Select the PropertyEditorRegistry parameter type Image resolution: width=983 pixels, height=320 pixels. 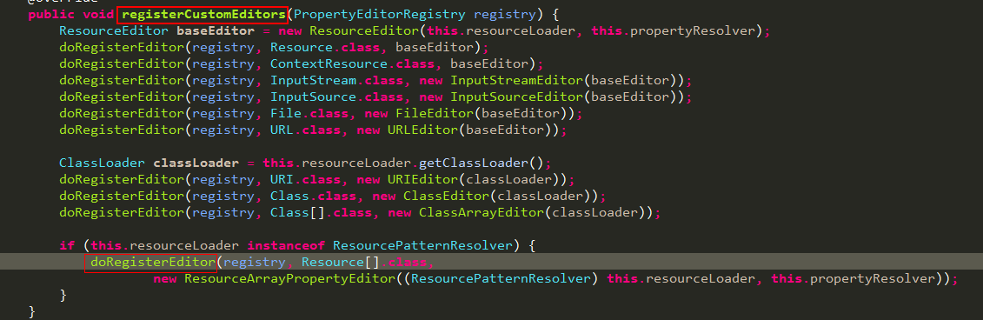[x=379, y=15]
